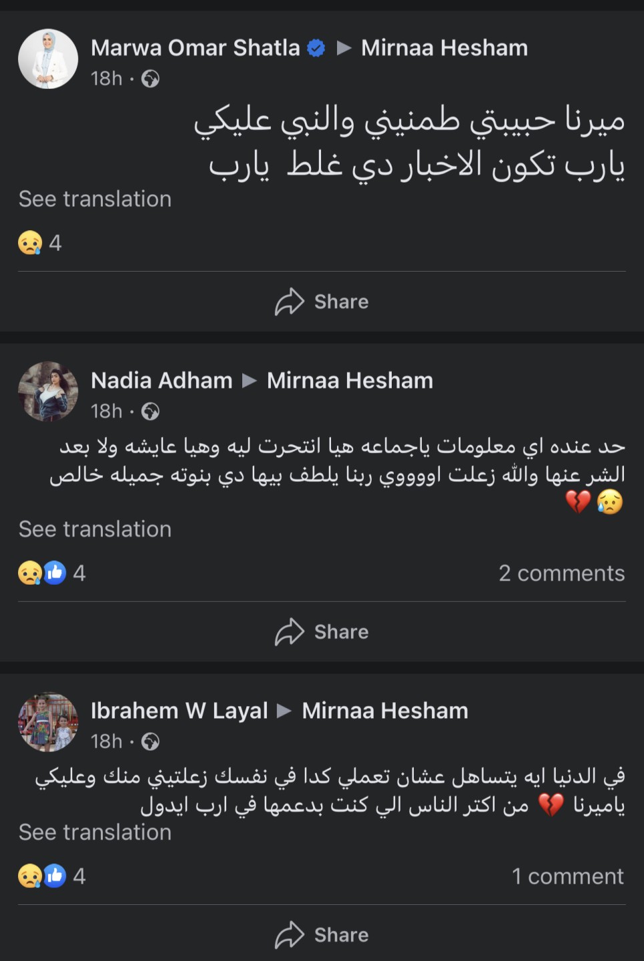Click the globe privacy icon on Marwa's post
644x961 pixels.
(151, 79)
